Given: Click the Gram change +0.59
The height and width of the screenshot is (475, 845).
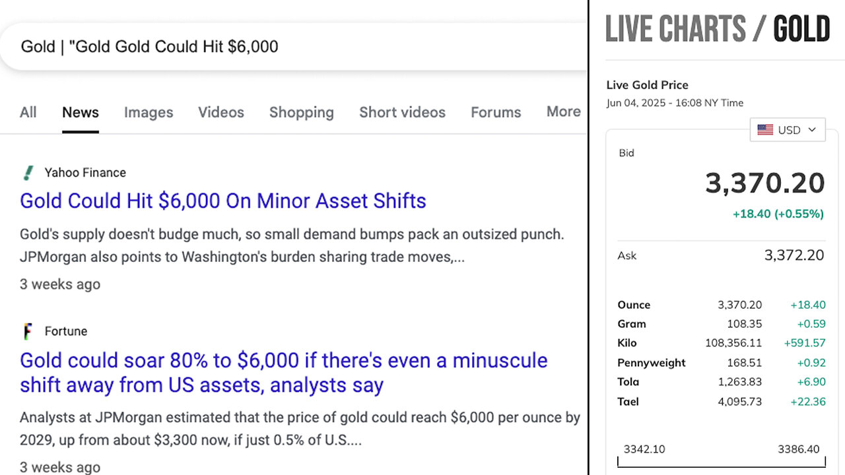Looking at the screenshot, I should coord(811,324).
